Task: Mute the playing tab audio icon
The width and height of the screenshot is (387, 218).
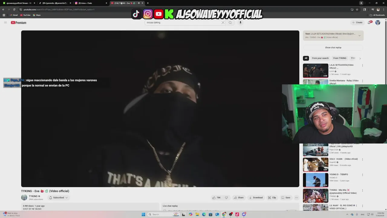Action: (139, 3)
